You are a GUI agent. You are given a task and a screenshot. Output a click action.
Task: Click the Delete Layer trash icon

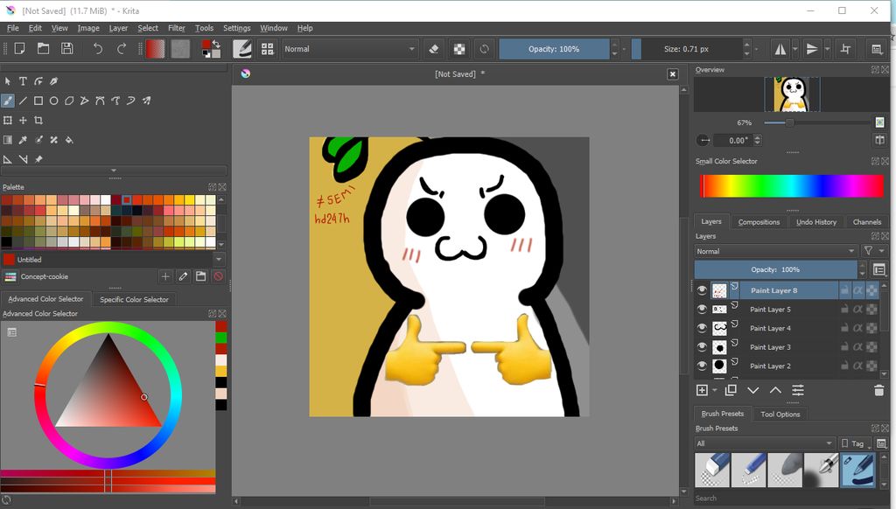pos(878,390)
